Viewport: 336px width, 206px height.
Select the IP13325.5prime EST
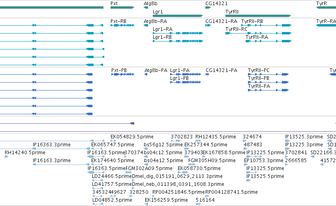252,172
